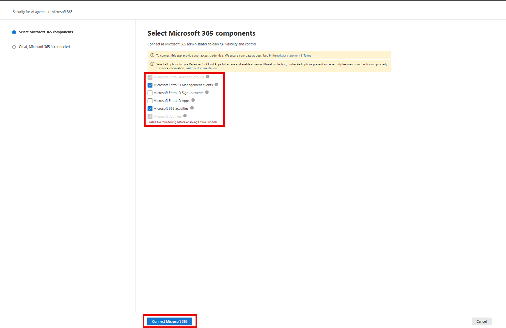Viewport: 506px width, 328px height.
Task: Uncheck Microsoft 365 activities checkbox
Action: tap(150, 109)
